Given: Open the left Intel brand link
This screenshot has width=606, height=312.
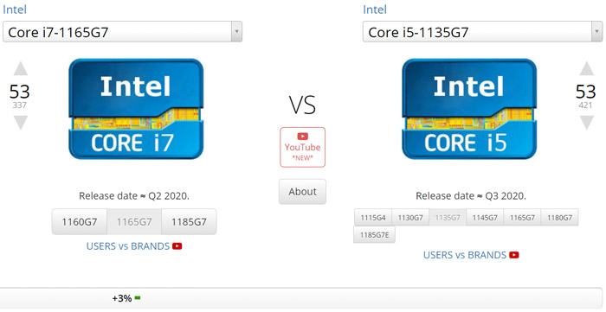Looking at the screenshot, I should click(x=15, y=10).
